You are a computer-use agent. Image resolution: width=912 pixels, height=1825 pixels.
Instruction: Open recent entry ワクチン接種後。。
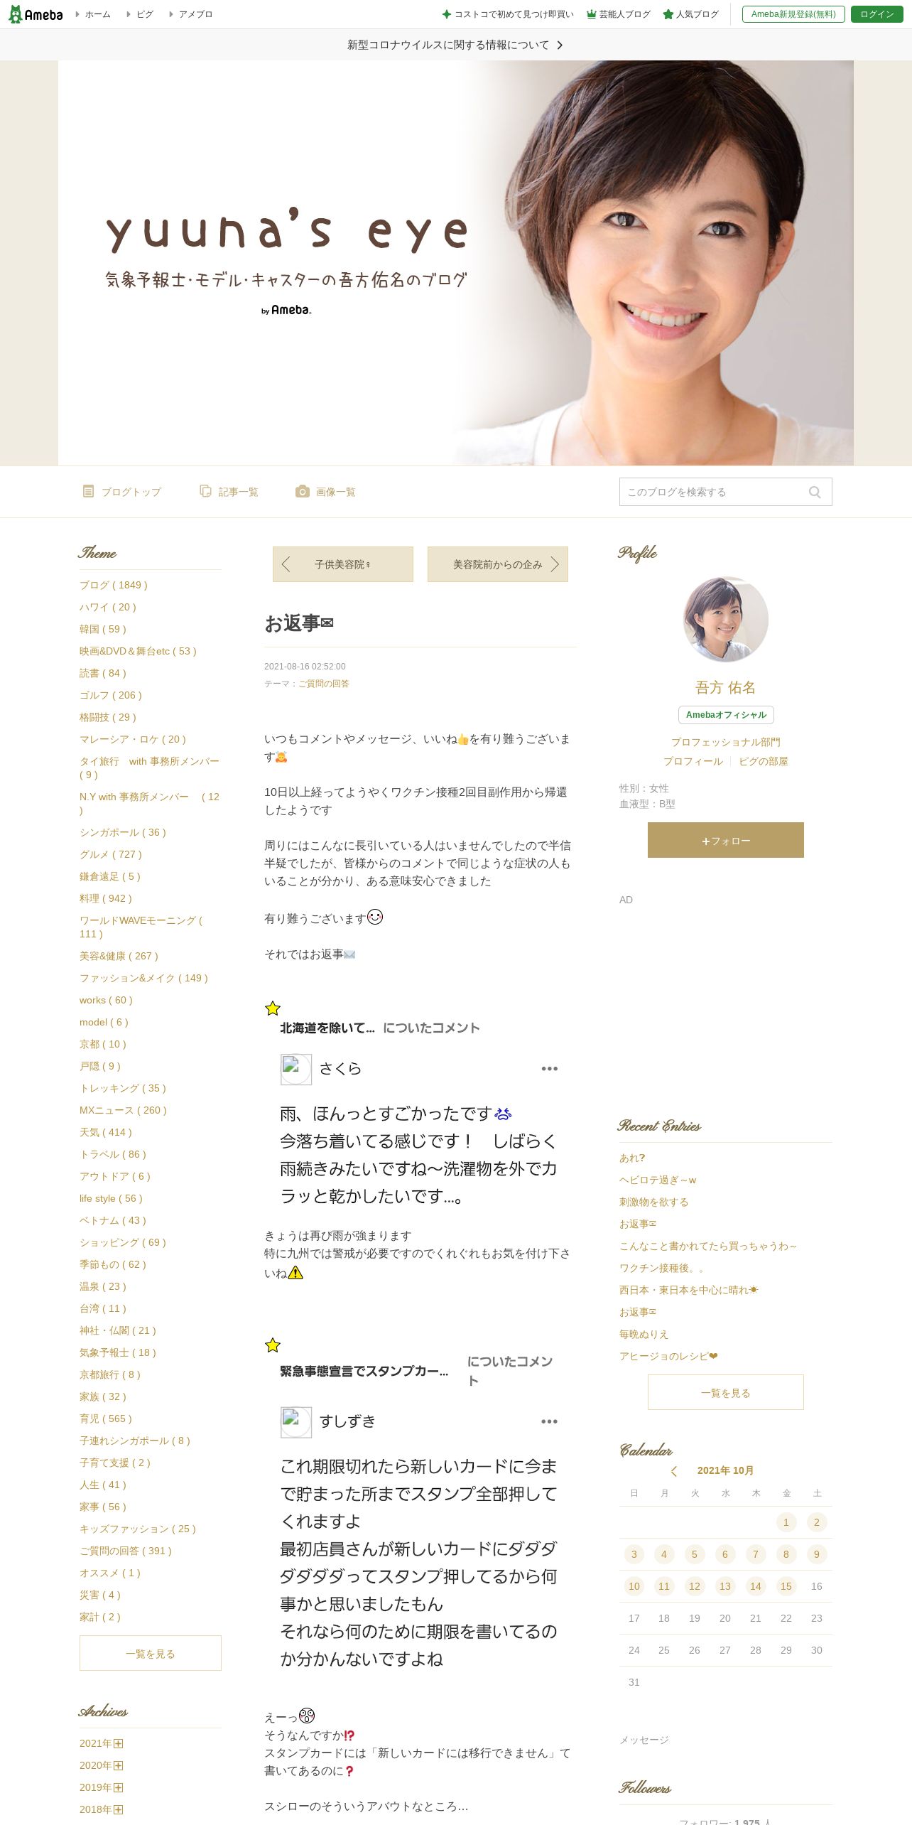pyautogui.click(x=662, y=1268)
